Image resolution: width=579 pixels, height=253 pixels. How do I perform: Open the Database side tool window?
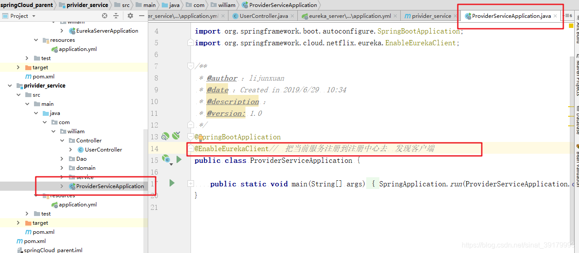(576, 120)
